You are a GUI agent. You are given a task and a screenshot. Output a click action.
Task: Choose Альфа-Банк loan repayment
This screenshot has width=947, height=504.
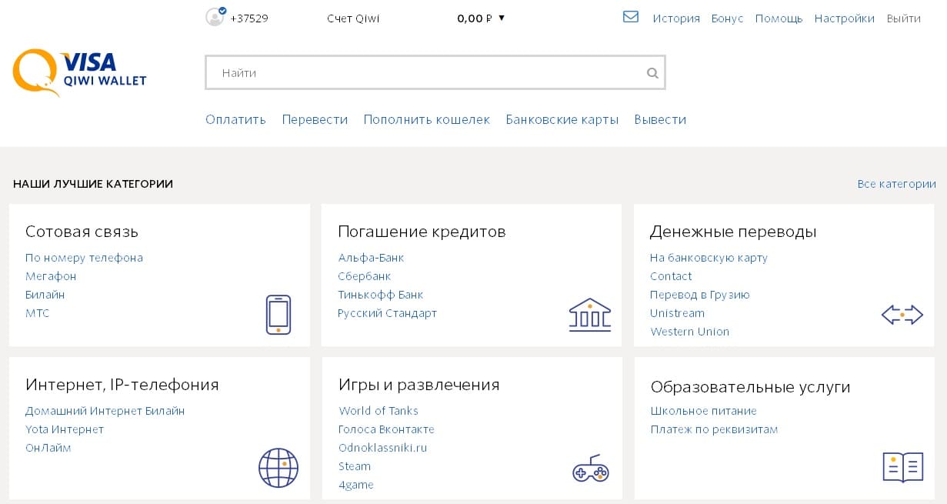click(371, 258)
